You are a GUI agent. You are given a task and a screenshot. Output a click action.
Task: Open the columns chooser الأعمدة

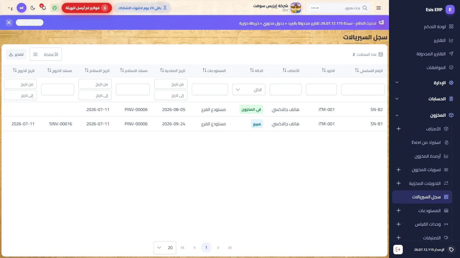[46, 54]
